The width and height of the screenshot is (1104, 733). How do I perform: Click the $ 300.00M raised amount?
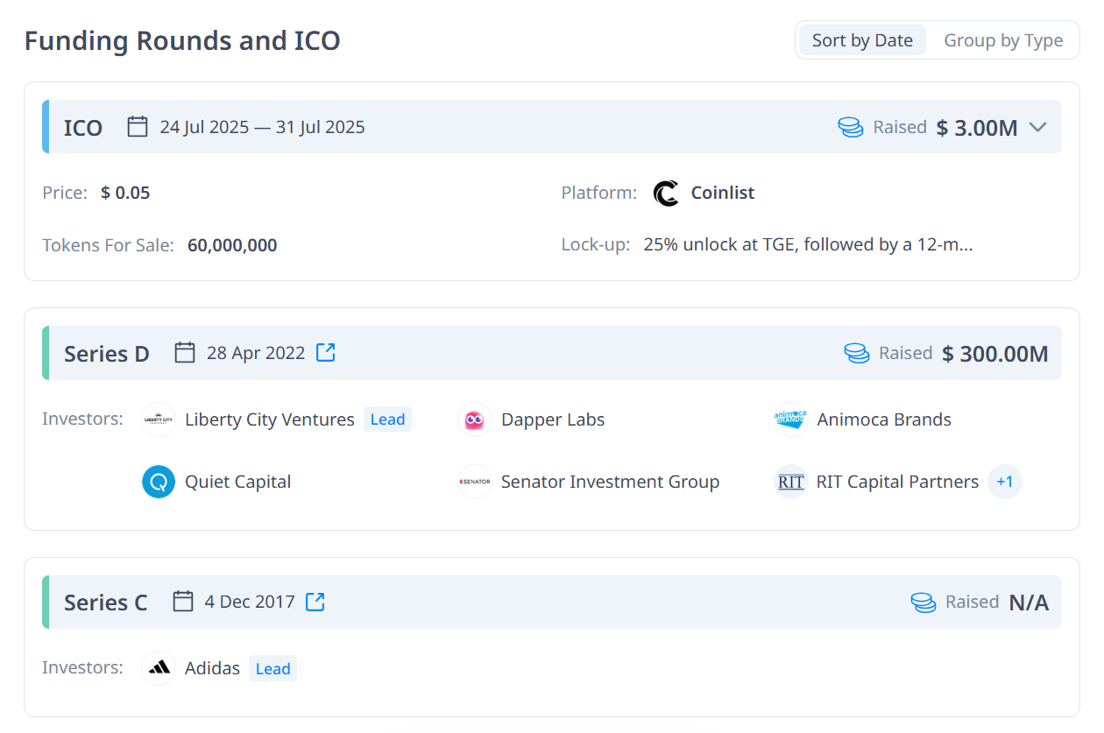(x=995, y=354)
